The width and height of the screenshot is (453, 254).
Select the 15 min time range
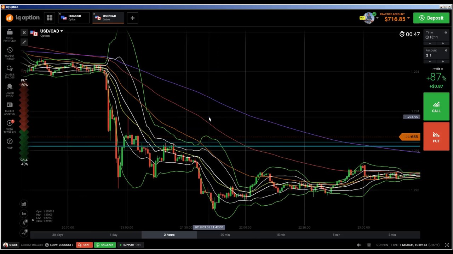pyautogui.click(x=281, y=235)
